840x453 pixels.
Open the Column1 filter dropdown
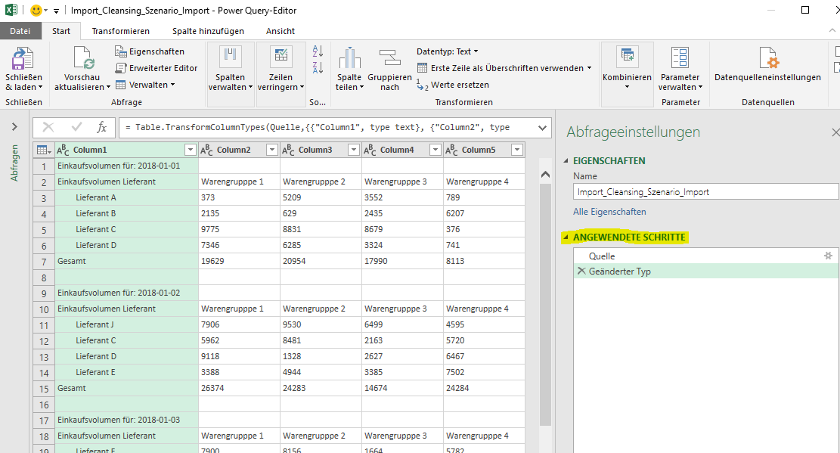point(190,149)
